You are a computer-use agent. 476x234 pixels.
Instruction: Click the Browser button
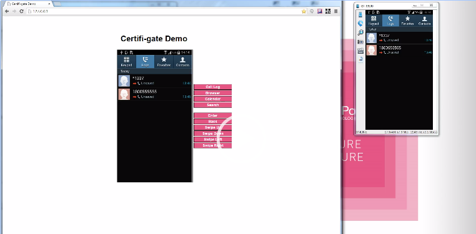[212, 93]
